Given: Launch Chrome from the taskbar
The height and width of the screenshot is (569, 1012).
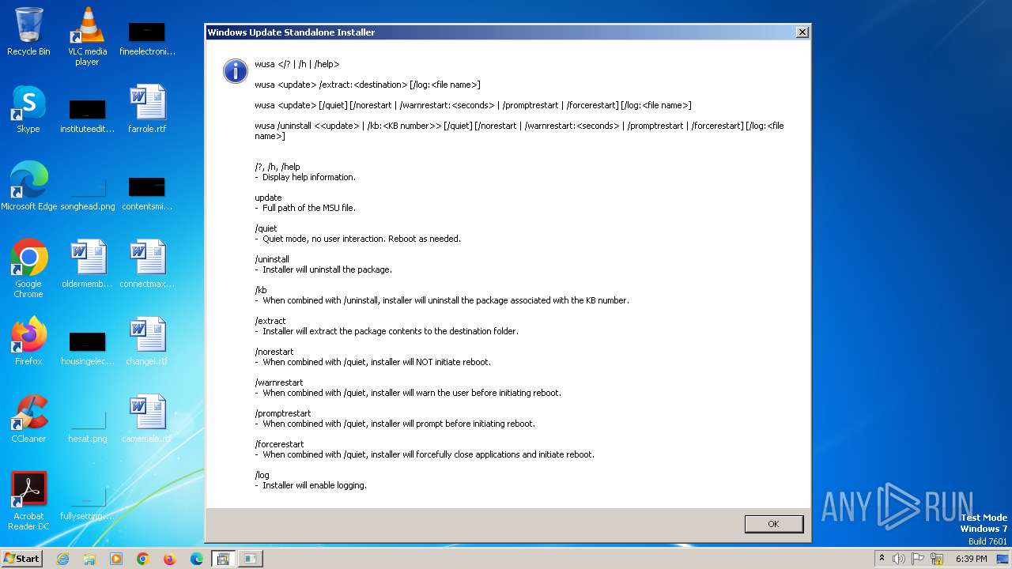Looking at the screenshot, I should pyautogui.click(x=143, y=559).
